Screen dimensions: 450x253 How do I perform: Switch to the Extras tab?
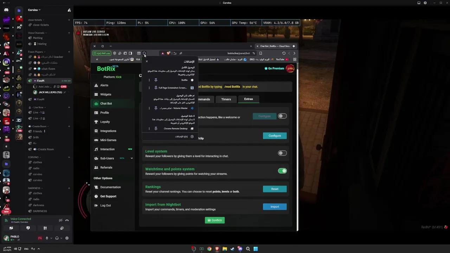point(249,99)
